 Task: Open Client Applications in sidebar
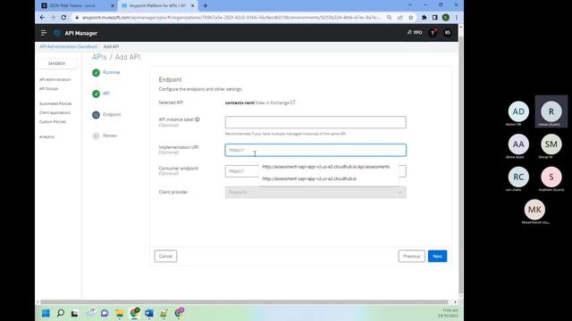[x=55, y=112]
